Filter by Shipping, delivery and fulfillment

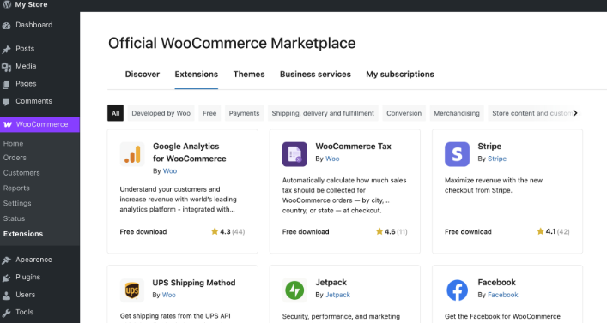[323, 113]
